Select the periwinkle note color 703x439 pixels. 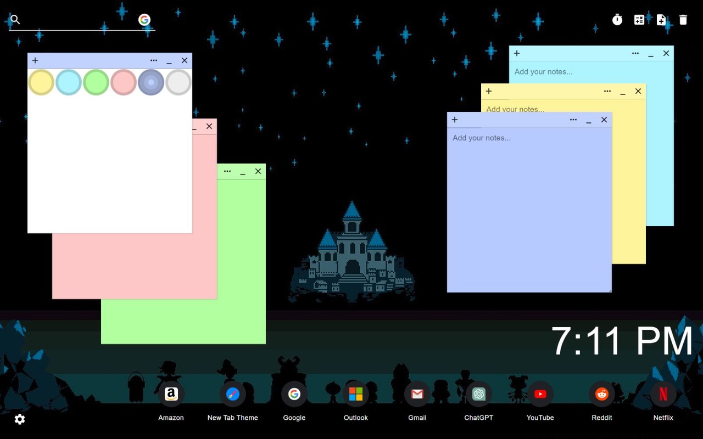(151, 82)
